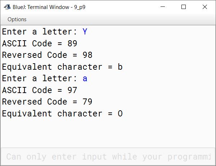Open the Options menu

pos(17,19)
